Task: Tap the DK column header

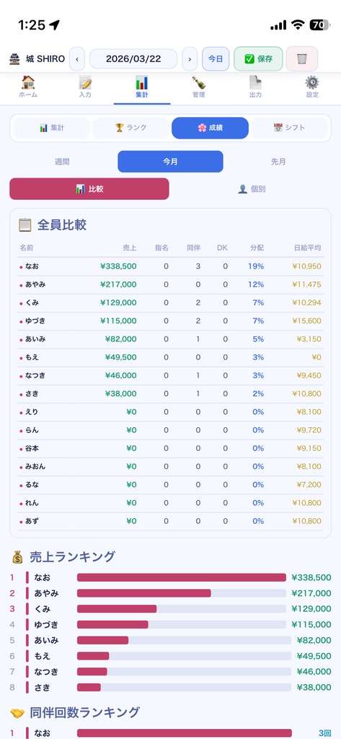Action: (x=222, y=248)
